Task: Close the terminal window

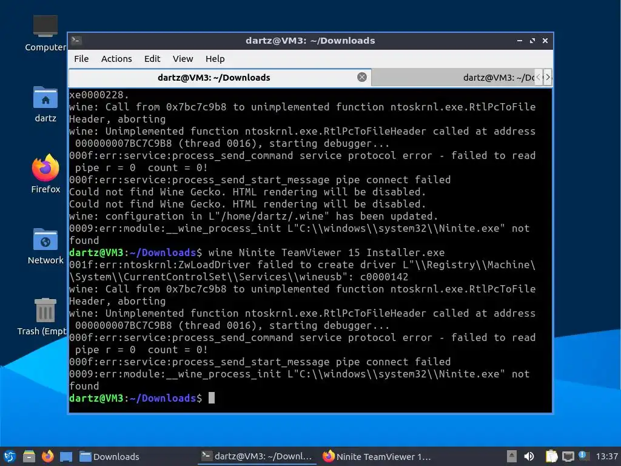Action: click(545, 41)
